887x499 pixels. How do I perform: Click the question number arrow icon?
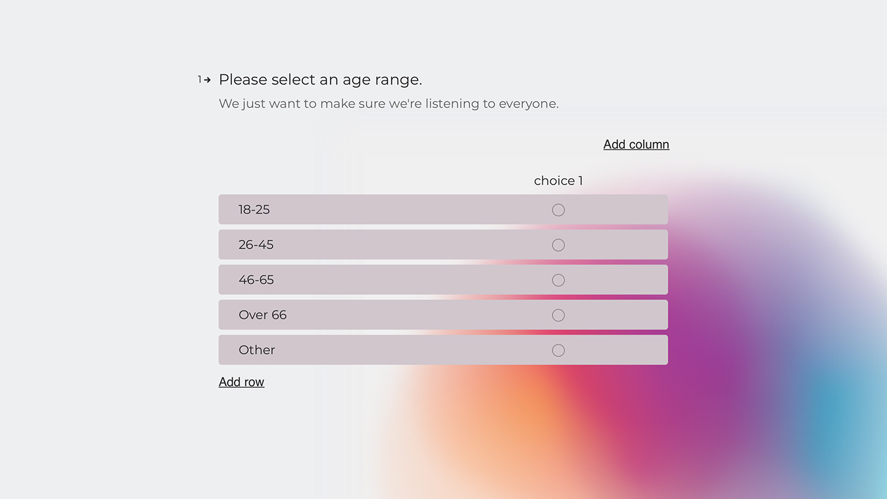(x=207, y=79)
